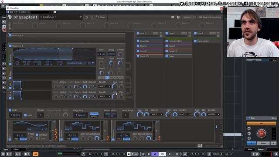Open second output Send to LANE 2 dropdown
The height and width of the screenshot is (157, 279).
click(104, 96)
